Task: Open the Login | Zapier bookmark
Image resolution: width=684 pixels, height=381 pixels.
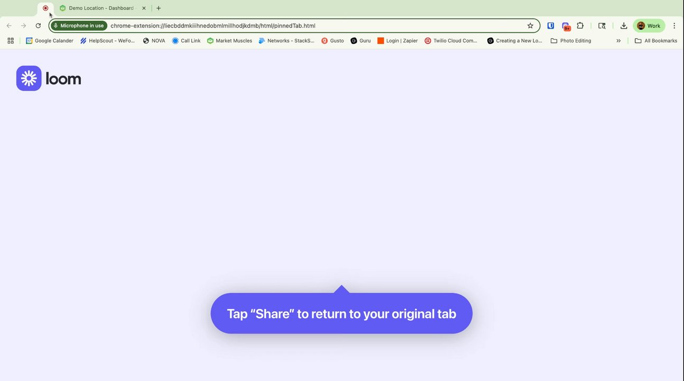Action: 398,41
